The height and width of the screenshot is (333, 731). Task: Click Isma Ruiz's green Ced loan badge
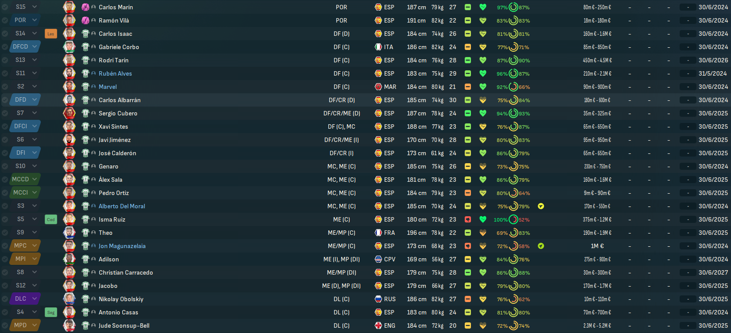point(51,219)
